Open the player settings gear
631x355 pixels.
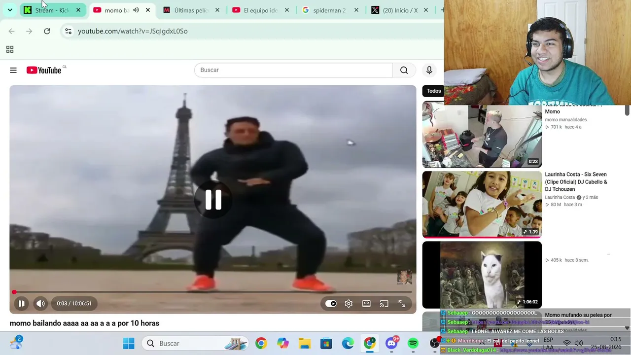point(349,304)
